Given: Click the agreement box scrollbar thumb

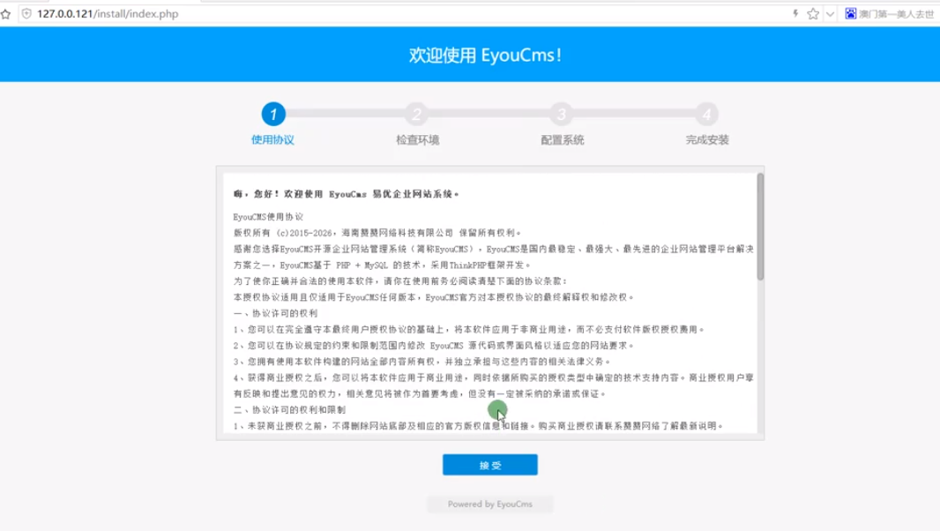Looking at the screenshot, I should pyautogui.click(x=760, y=227).
